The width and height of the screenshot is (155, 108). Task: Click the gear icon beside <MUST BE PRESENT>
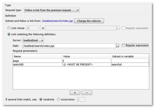coord(64,65)
